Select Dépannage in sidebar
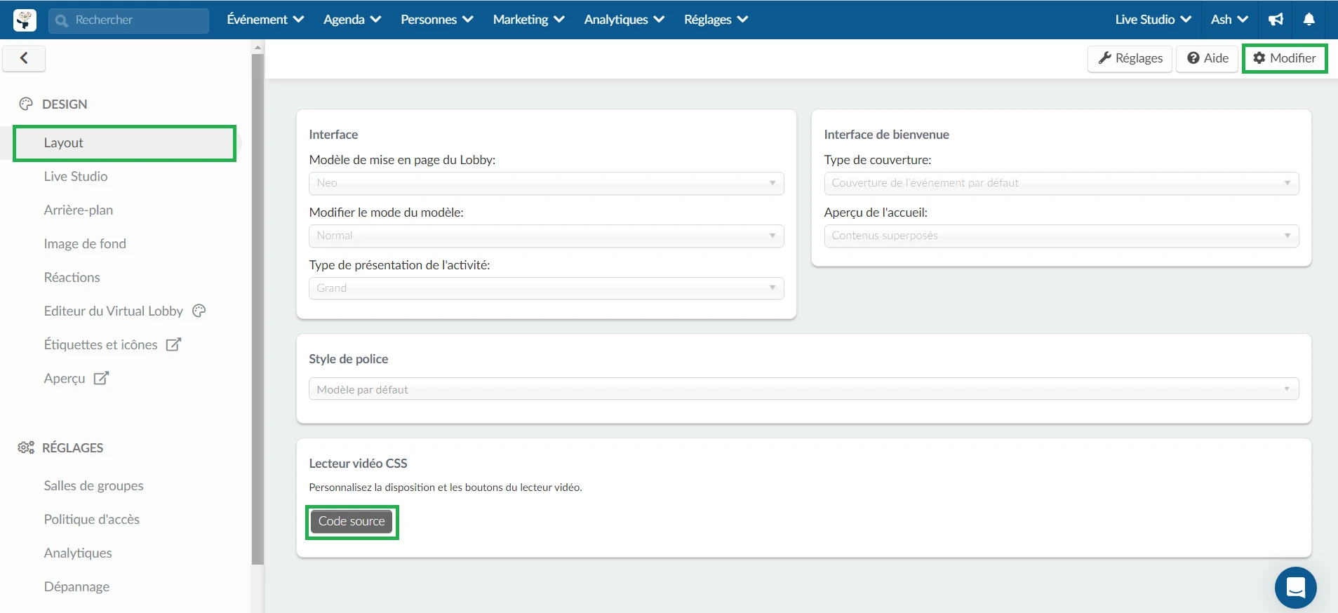 pyautogui.click(x=76, y=587)
